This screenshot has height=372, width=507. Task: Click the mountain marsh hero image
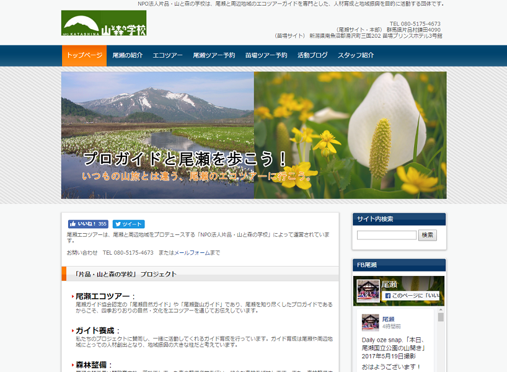point(158,135)
